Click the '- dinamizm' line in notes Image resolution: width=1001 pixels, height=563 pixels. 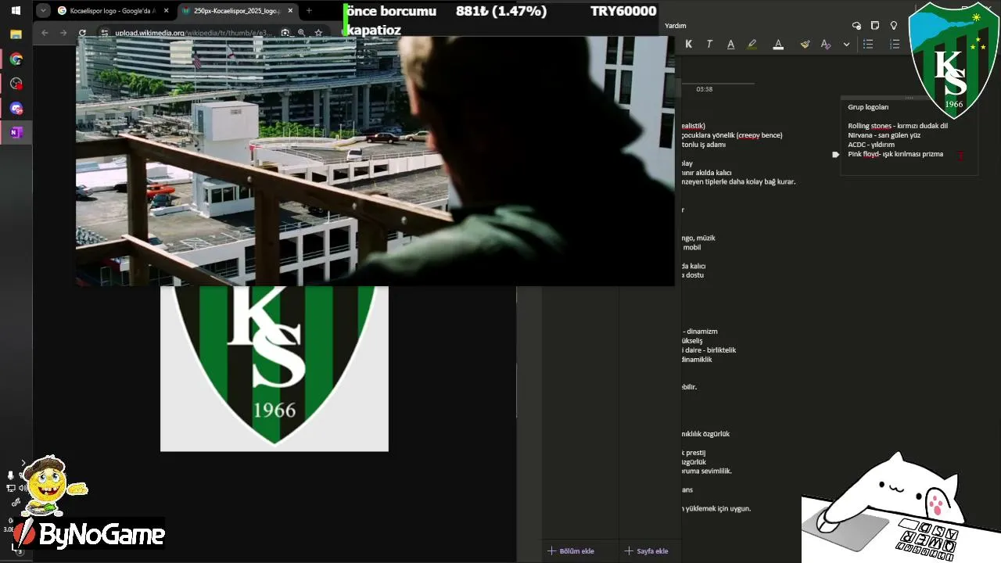700,332
